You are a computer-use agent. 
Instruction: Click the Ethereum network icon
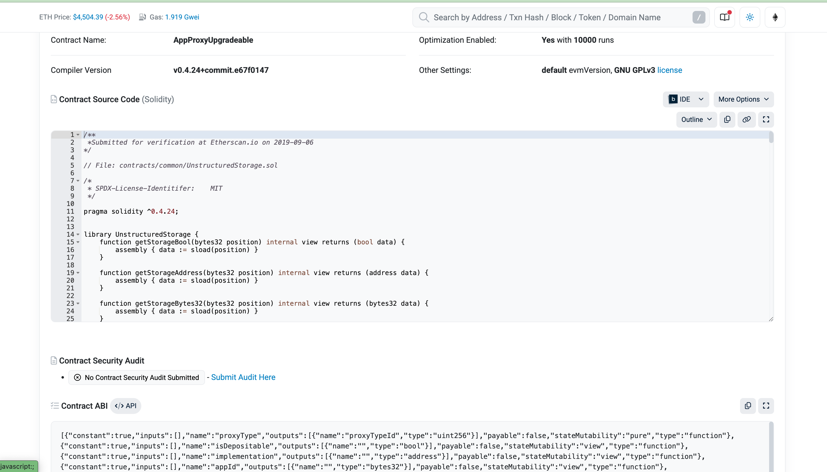pos(775,17)
